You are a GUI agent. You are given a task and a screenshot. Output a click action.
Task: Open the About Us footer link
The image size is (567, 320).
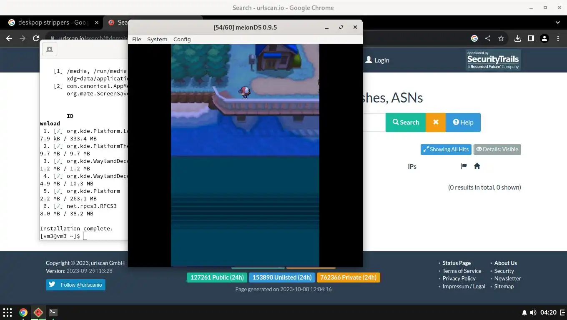(506, 263)
